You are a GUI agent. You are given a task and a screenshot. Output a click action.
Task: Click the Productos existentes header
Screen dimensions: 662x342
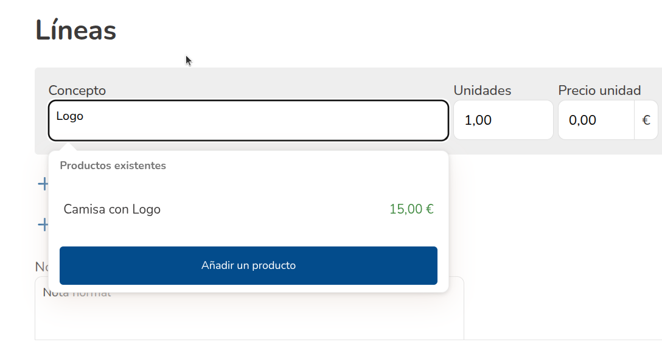[x=113, y=166]
